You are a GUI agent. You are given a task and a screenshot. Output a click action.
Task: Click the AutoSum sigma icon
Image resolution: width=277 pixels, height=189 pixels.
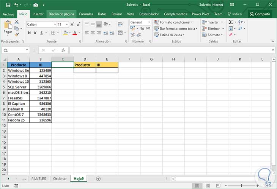pyautogui.click(x=231, y=22)
